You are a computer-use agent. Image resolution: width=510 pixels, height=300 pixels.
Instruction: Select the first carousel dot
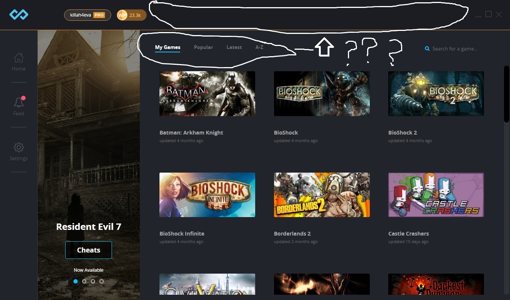click(x=76, y=281)
